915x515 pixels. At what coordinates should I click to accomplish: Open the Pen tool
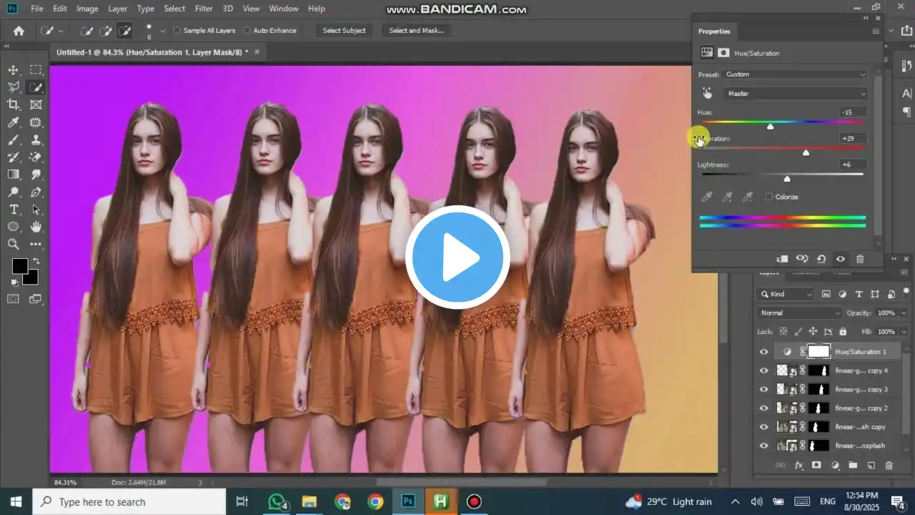point(36,192)
